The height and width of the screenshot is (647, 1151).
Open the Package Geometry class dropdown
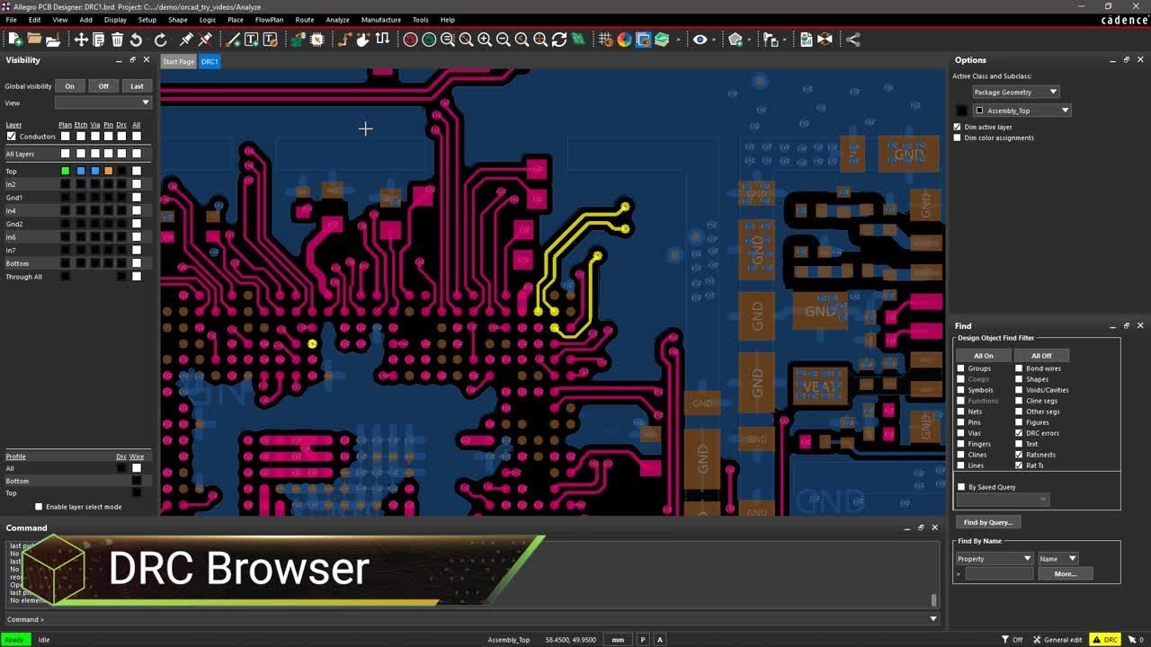(x=1016, y=92)
